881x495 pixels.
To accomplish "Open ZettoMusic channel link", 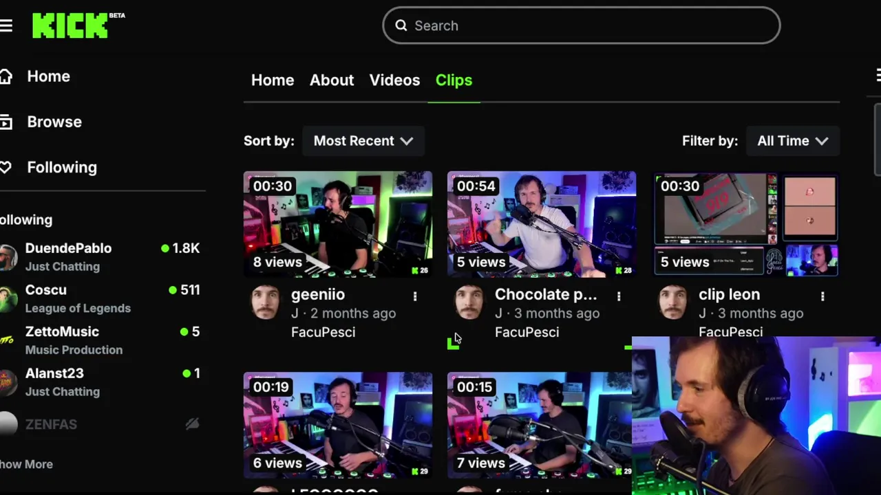I will point(62,331).
